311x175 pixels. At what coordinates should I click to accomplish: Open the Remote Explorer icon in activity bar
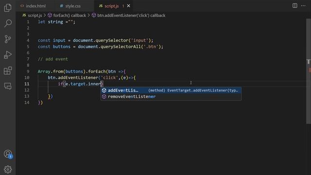point(8,86)
